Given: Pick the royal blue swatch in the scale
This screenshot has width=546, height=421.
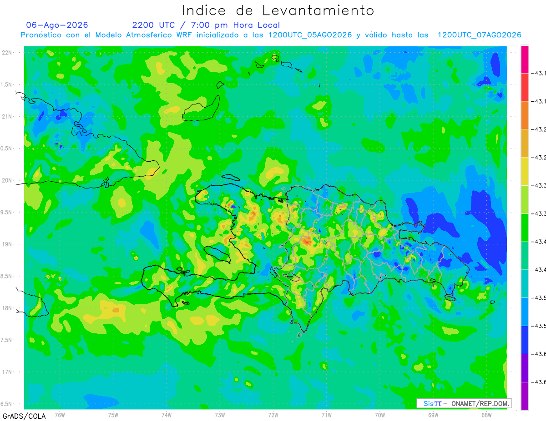Looking at the screenshot, I should coord(525,340).
